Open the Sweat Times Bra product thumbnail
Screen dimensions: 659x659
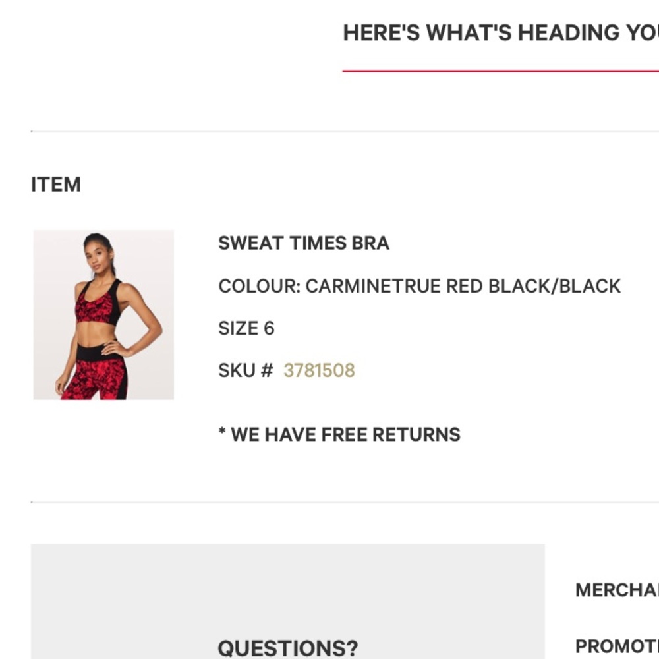(x=103, y=314)
